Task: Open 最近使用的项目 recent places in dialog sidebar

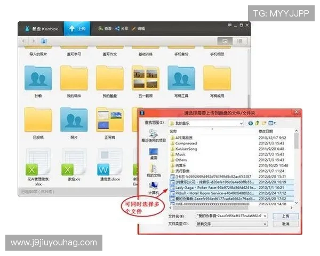Action: pos(154,136)
